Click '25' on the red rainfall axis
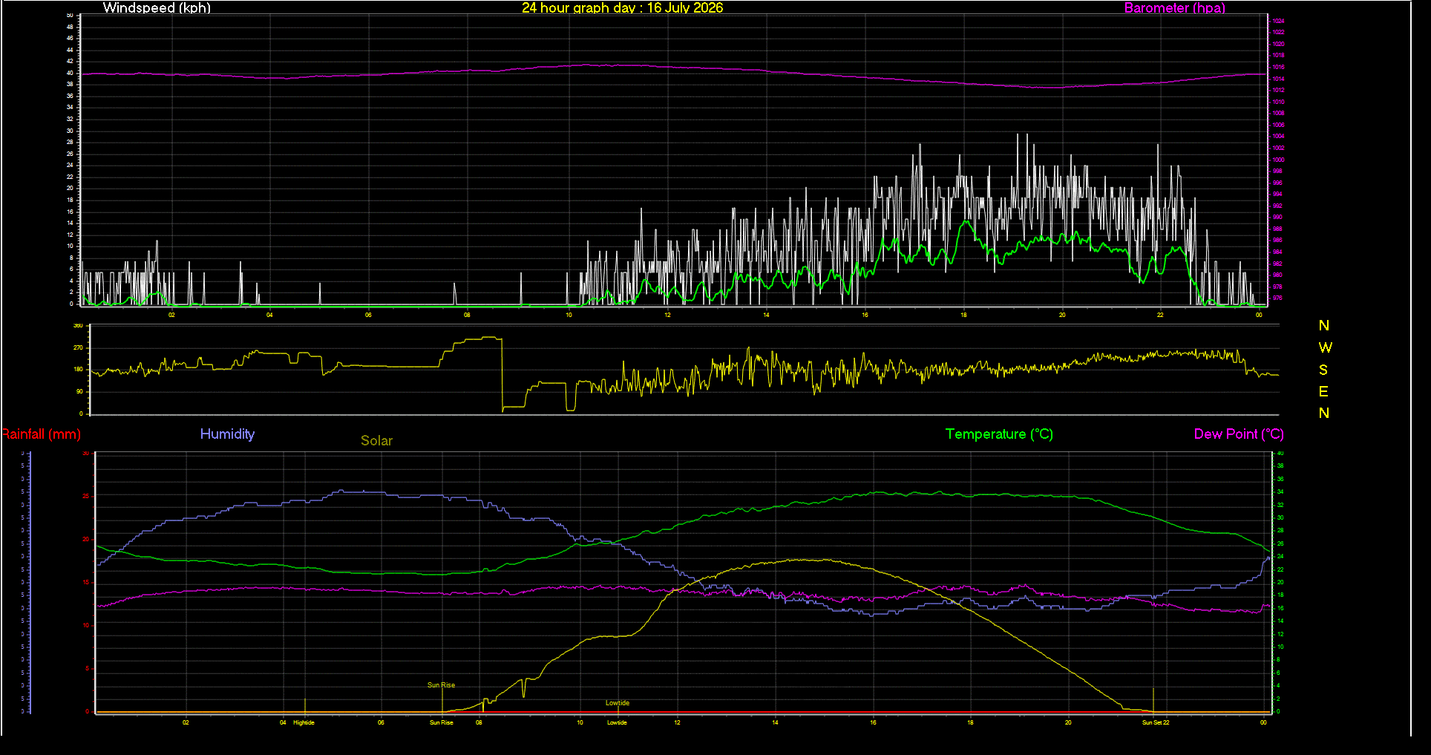Viewport: 1431px width, 755px height. point(85,497)
